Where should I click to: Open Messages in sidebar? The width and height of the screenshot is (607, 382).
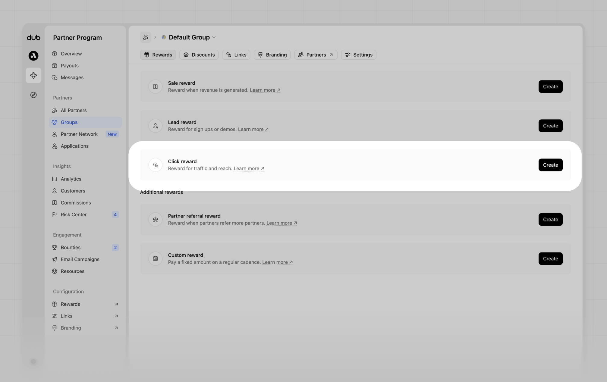click(85, 77)
